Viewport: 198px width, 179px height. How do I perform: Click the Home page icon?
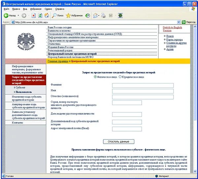(47, 15)
